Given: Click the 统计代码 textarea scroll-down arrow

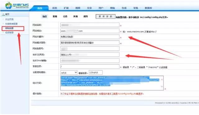Looking at the screenshot, I should tap(162, 87).
